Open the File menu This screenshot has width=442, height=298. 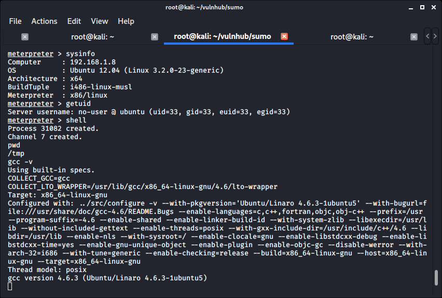point(15,21)
